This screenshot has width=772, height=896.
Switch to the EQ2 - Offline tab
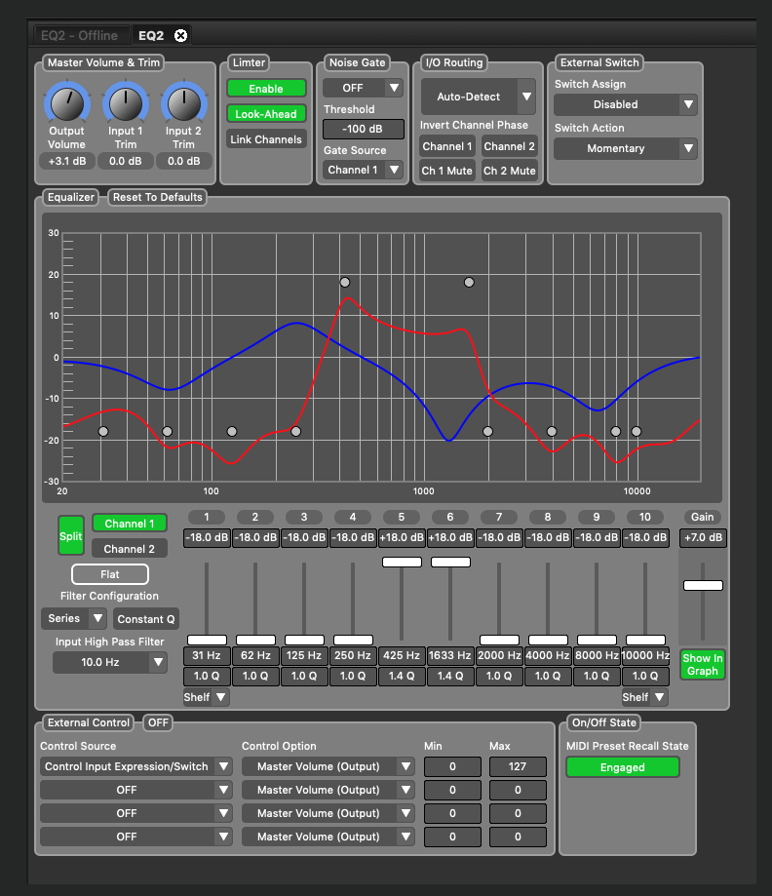[x=78, y=36]
